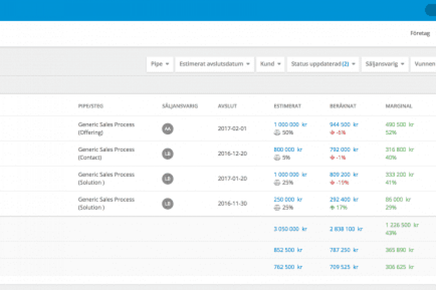Screen dimensions: 436x290
Task: Sort by the Marginal column header
Action: [399, 106]
